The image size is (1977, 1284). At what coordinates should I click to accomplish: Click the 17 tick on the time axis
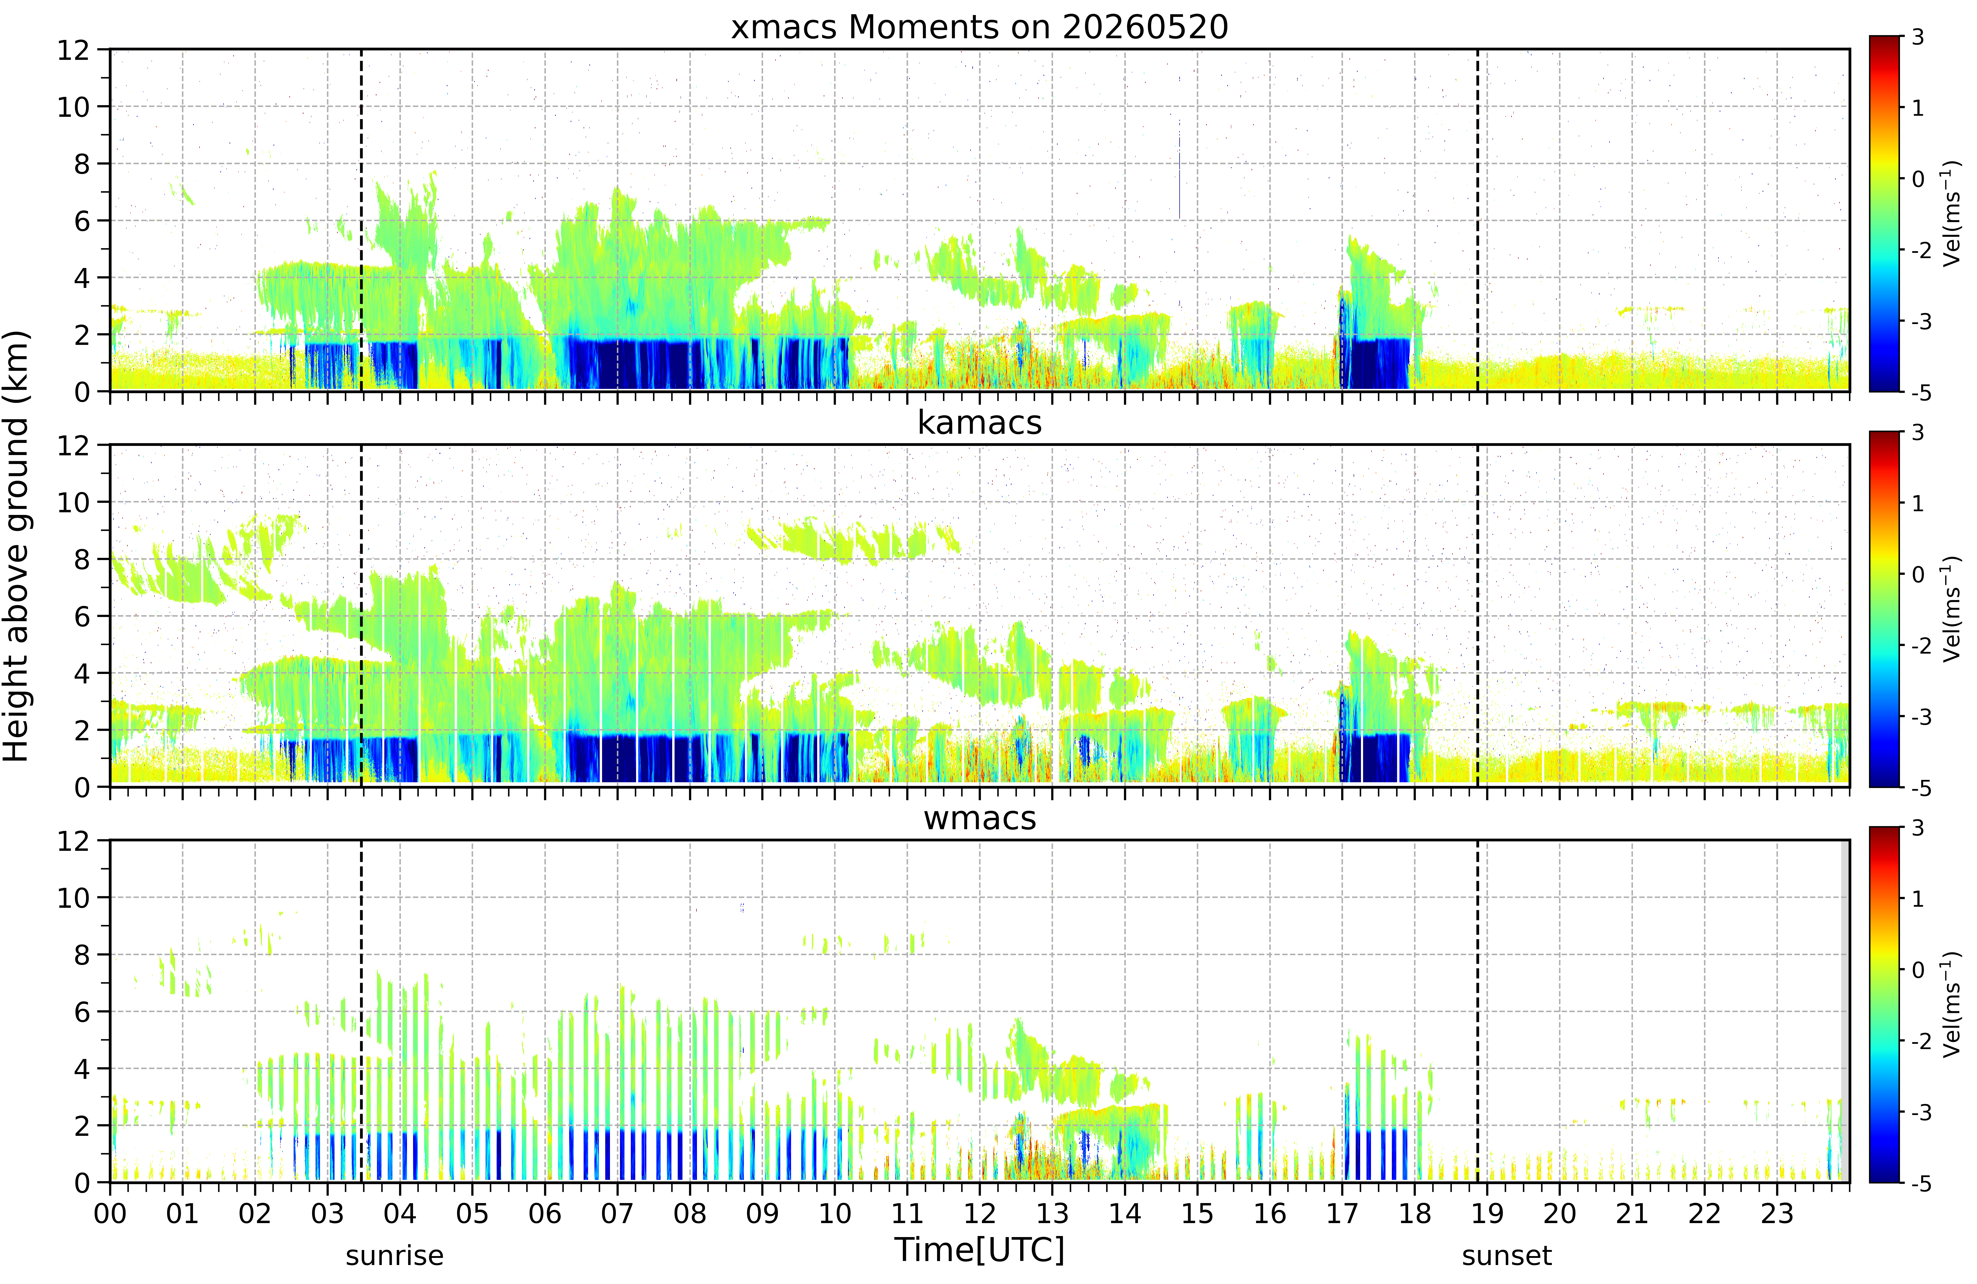tap(1342, 1213)
